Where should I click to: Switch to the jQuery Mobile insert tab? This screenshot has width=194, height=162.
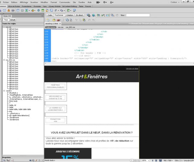tap(54, 6)
